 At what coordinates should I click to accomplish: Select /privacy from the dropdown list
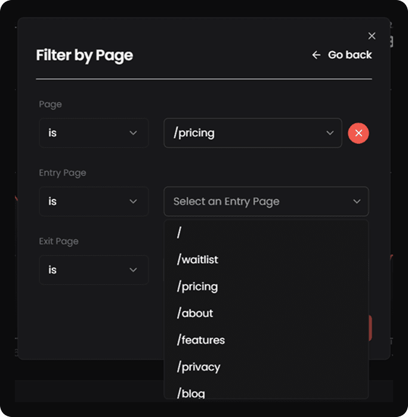pos(199,367)
